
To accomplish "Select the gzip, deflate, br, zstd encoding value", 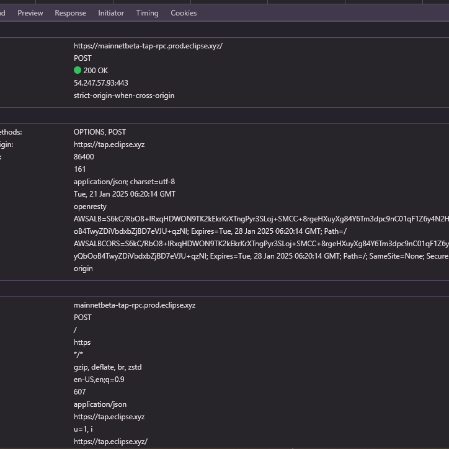I will coord(107,367).
